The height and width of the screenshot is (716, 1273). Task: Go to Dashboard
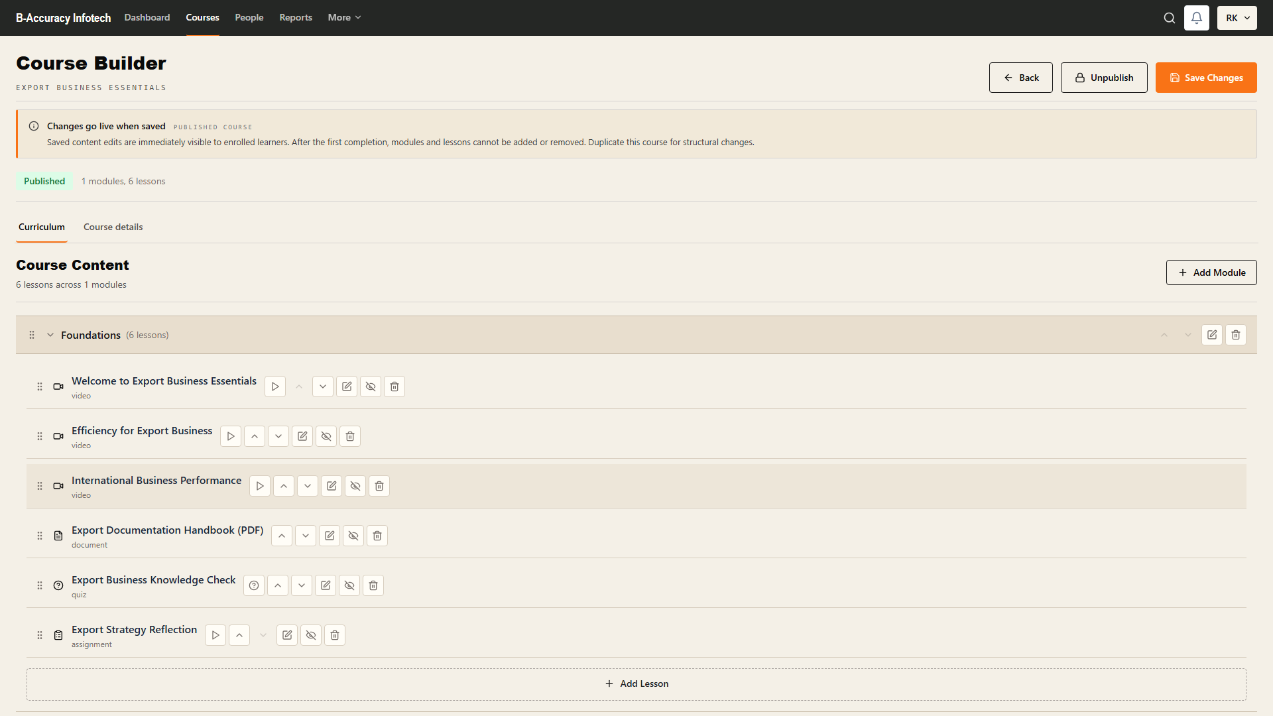[147, 17]
